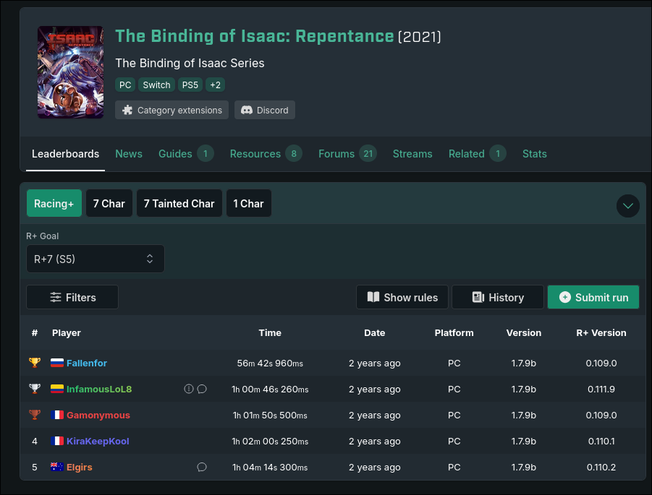
Task: Open KiraKeepKool's player profile
Action: point(98,442)
